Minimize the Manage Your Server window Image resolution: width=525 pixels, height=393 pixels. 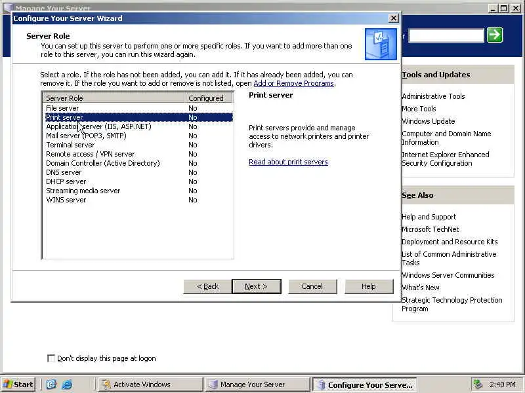tap(493, 9)
